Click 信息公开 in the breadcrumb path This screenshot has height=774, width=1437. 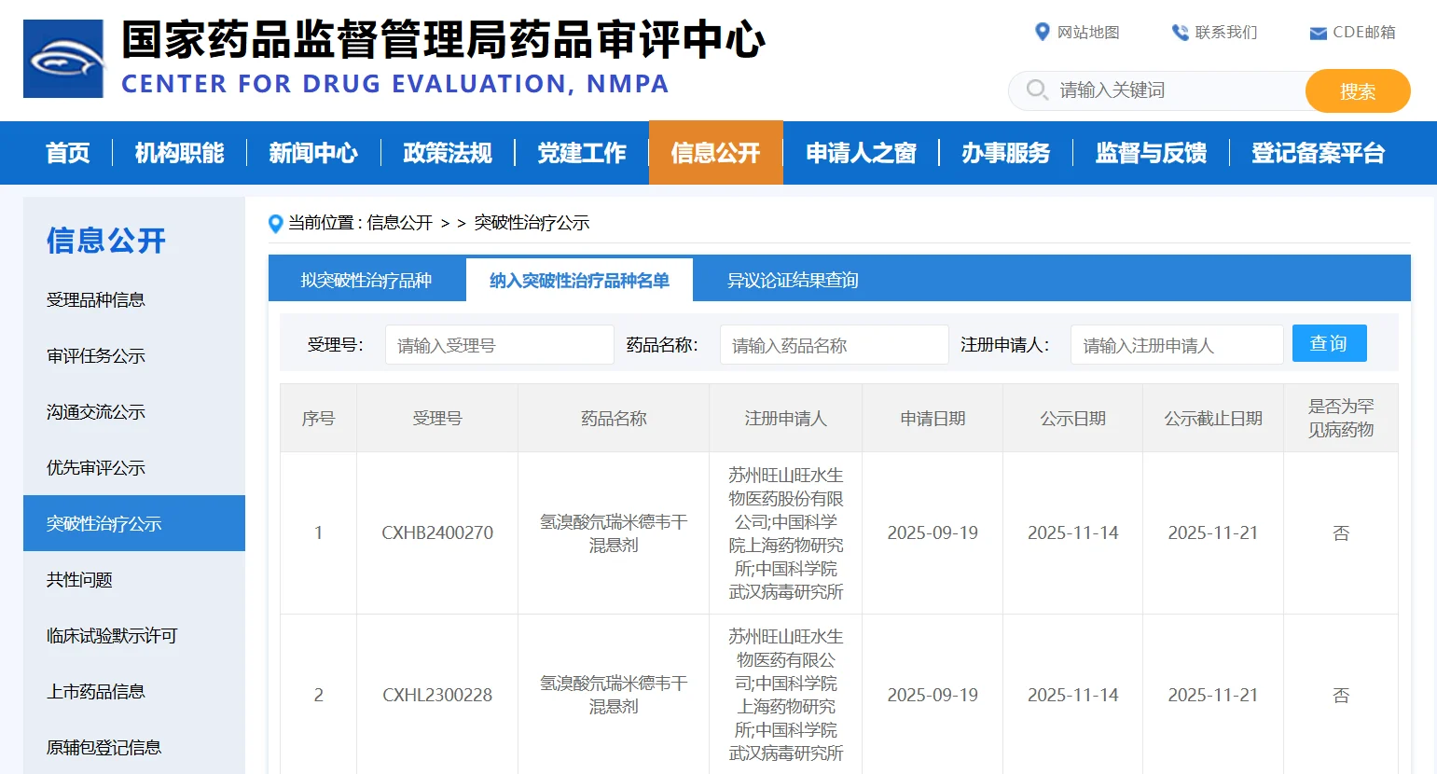[399, 223]
